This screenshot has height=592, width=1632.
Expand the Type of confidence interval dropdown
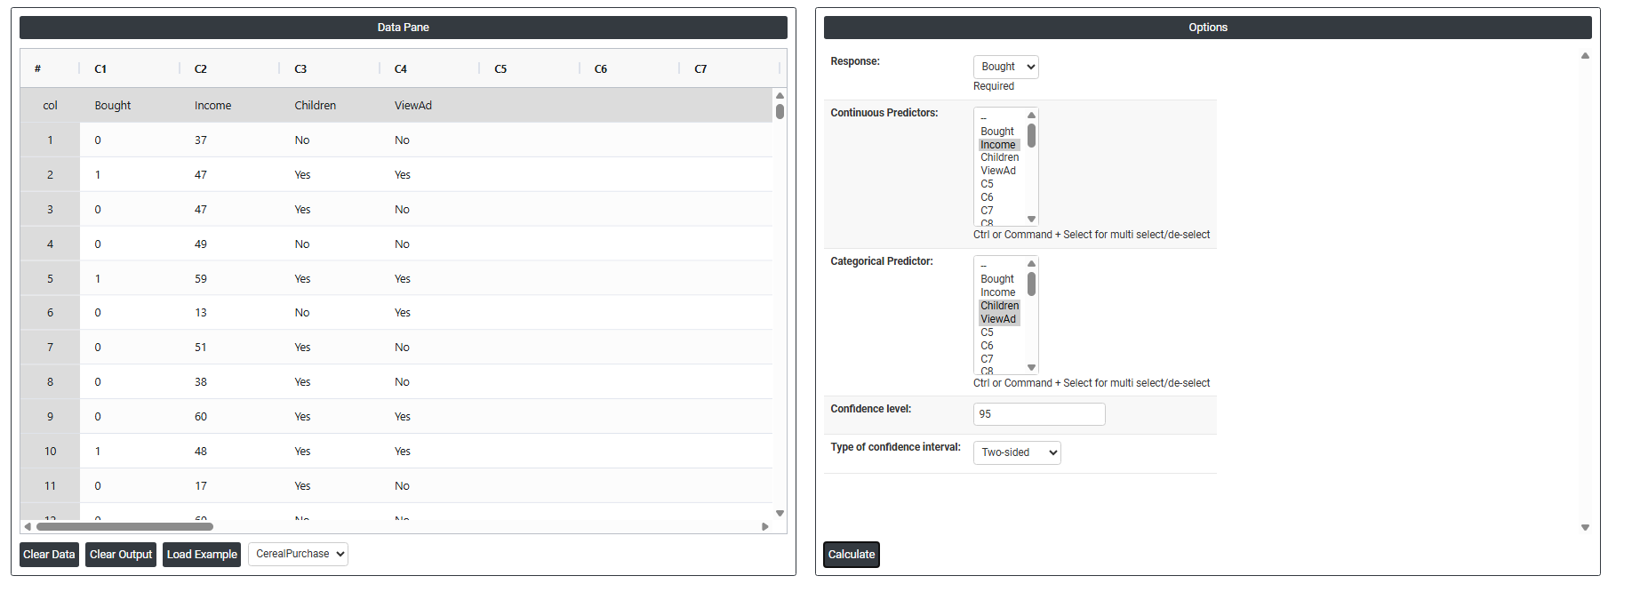(1017, 452)
